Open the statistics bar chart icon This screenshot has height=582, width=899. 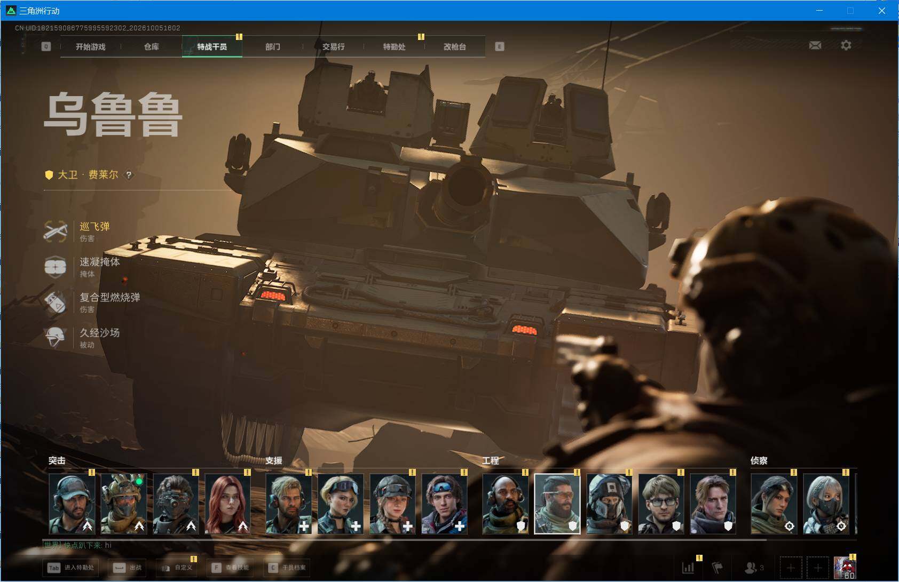689,568
